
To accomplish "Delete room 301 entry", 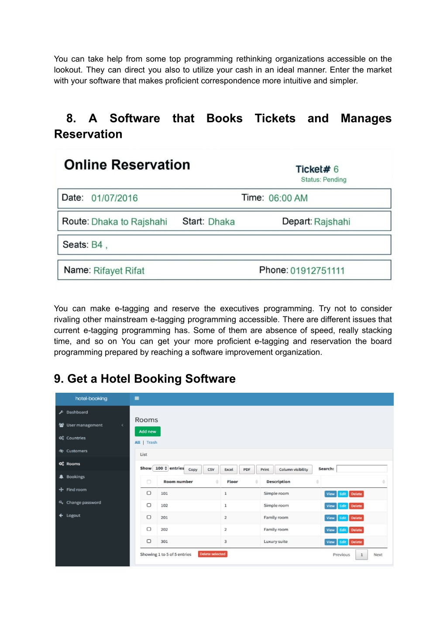I will [x=356, y=542].
